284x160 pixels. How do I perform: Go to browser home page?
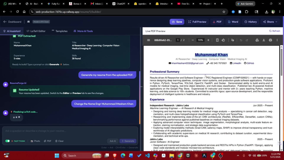coord(24,12)
